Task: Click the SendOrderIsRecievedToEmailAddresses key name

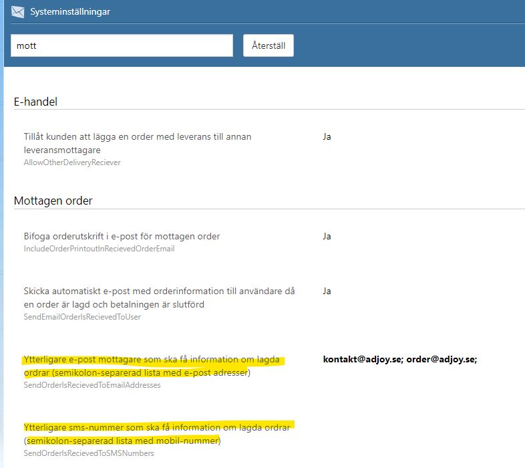Action: pyautogui.click(x=92, y=385)
